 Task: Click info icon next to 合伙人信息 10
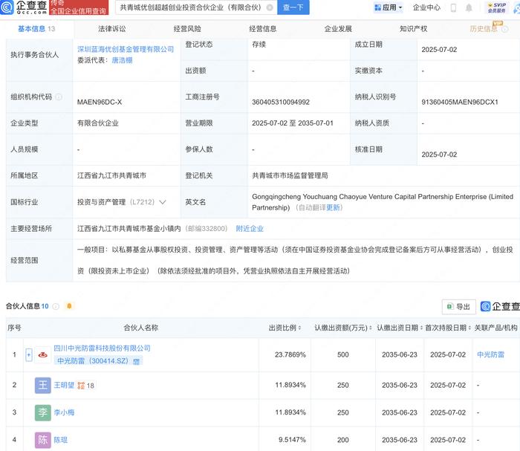click(56, 306)
